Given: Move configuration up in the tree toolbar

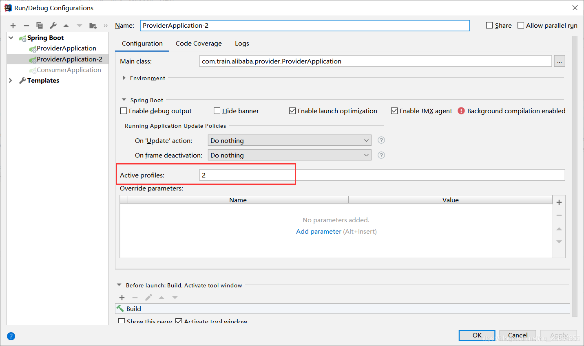Looking at the screenshot, I should point(66,26).
